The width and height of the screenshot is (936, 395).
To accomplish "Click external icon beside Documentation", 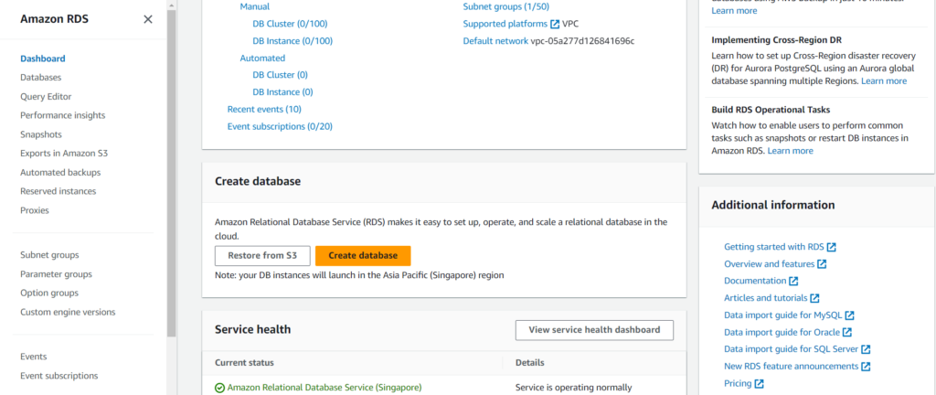I will (x=793, y=281).
